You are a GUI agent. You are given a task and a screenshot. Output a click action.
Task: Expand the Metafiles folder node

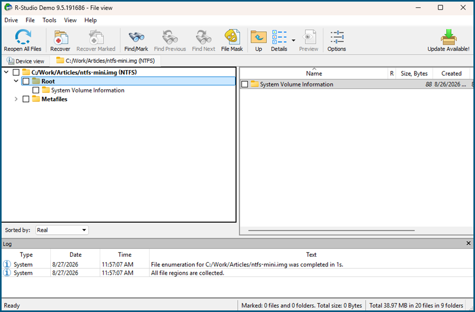click(16, 99)
